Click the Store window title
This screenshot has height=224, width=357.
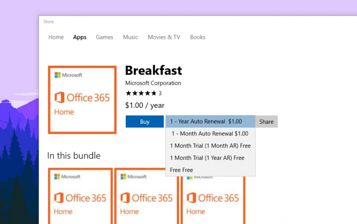click(x=48, y=21)
